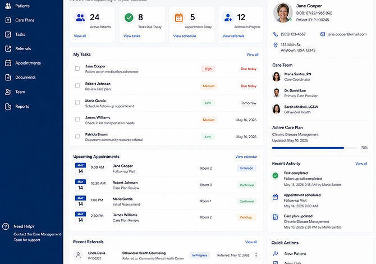Click Dr. Daniel Lee avatar in Care Team
This screenshot has height=264, width=376.
(277, 93)
